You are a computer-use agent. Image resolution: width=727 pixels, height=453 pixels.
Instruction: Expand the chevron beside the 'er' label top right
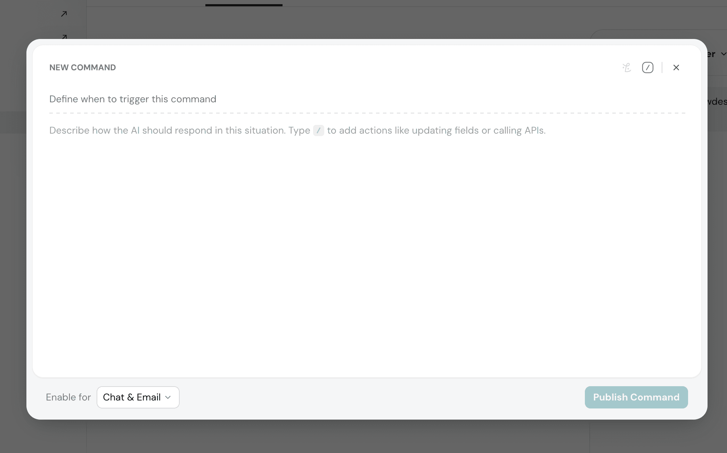(722, 54)
